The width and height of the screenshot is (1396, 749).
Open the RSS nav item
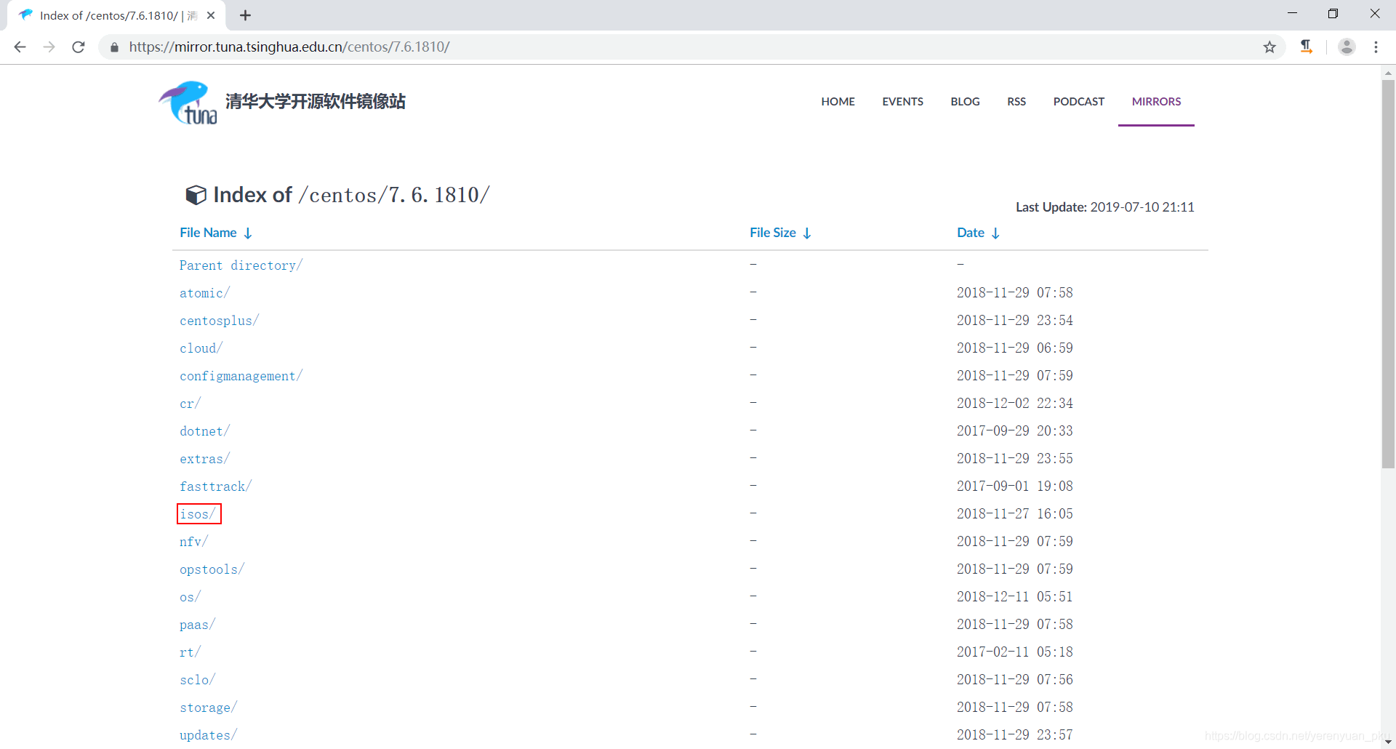pos(1016,102)
